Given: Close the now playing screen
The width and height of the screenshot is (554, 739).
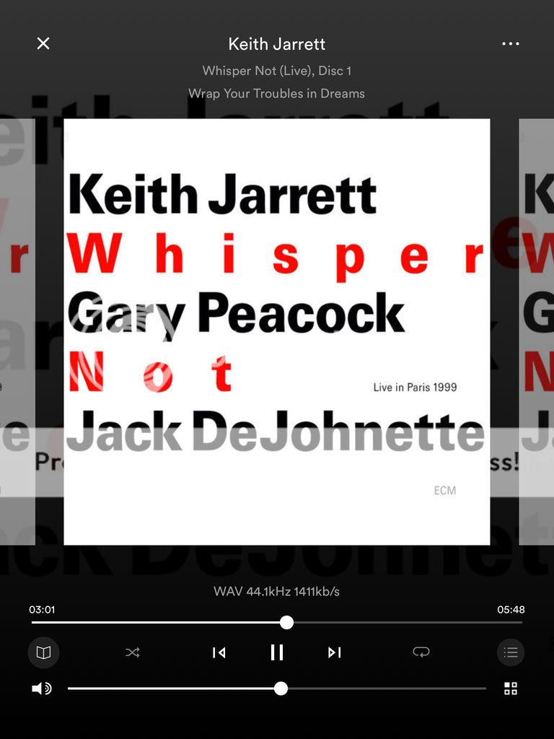Looking at the screenshot, I should [43, 44].
